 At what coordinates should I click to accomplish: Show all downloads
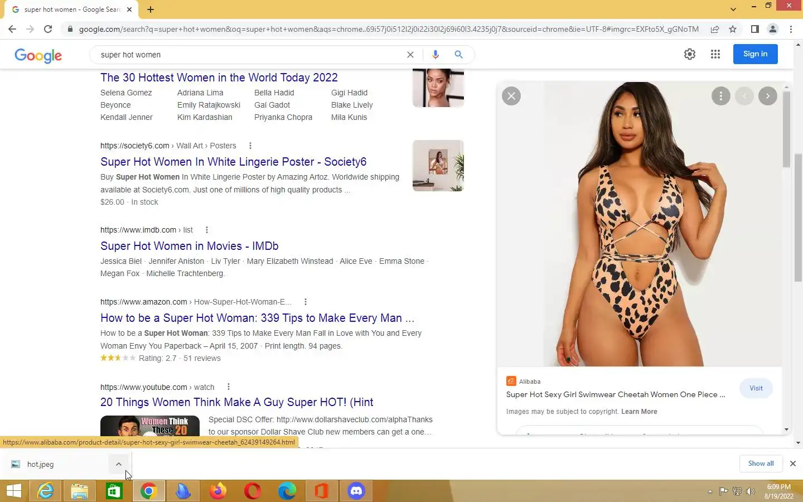(x=761, y=464)
